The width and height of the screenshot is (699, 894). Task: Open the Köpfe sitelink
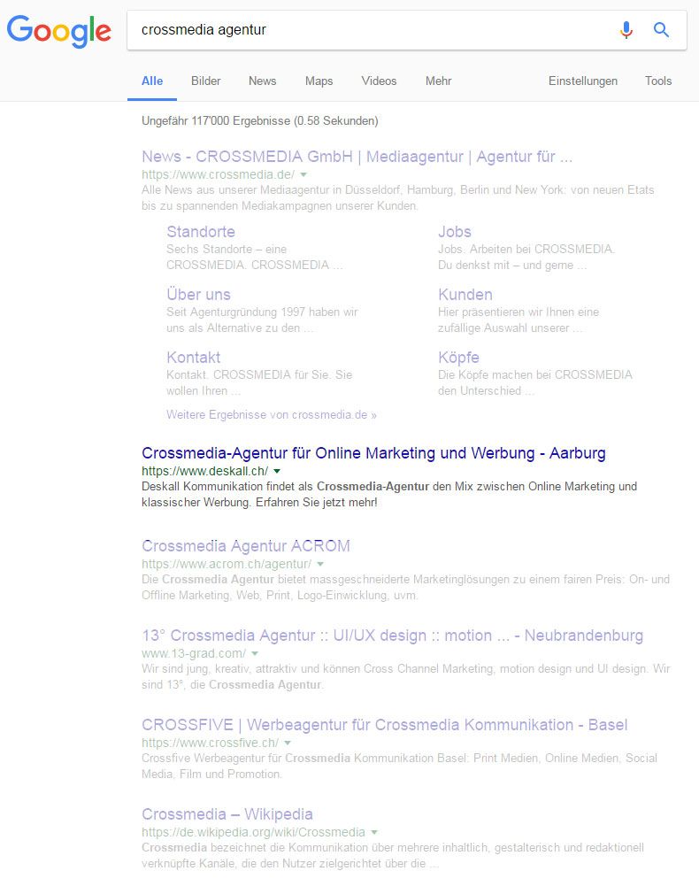point(458,357)
